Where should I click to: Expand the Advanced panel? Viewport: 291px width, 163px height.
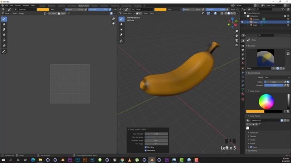pos(254,133)
